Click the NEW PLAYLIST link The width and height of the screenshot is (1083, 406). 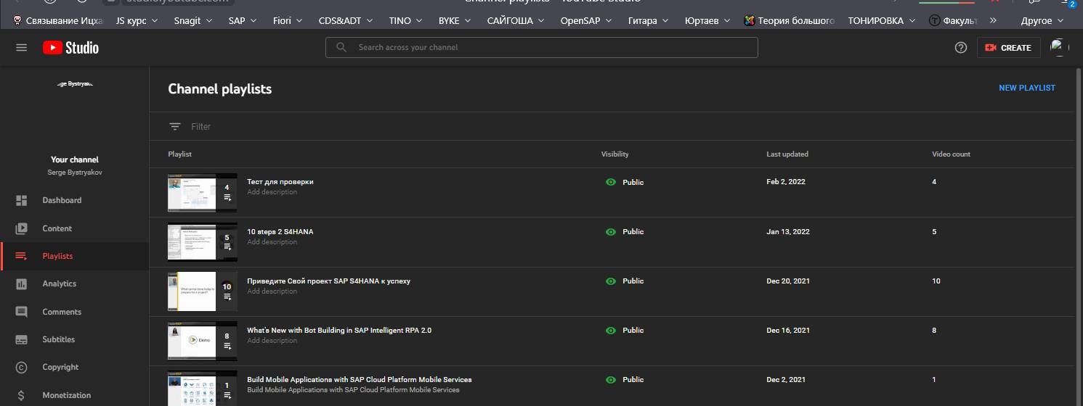click(x=1026, y=88)
